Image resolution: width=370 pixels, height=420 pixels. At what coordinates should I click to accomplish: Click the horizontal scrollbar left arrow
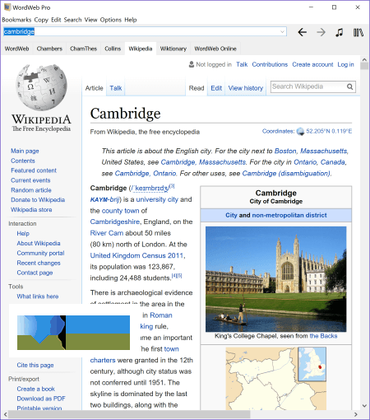5,414
